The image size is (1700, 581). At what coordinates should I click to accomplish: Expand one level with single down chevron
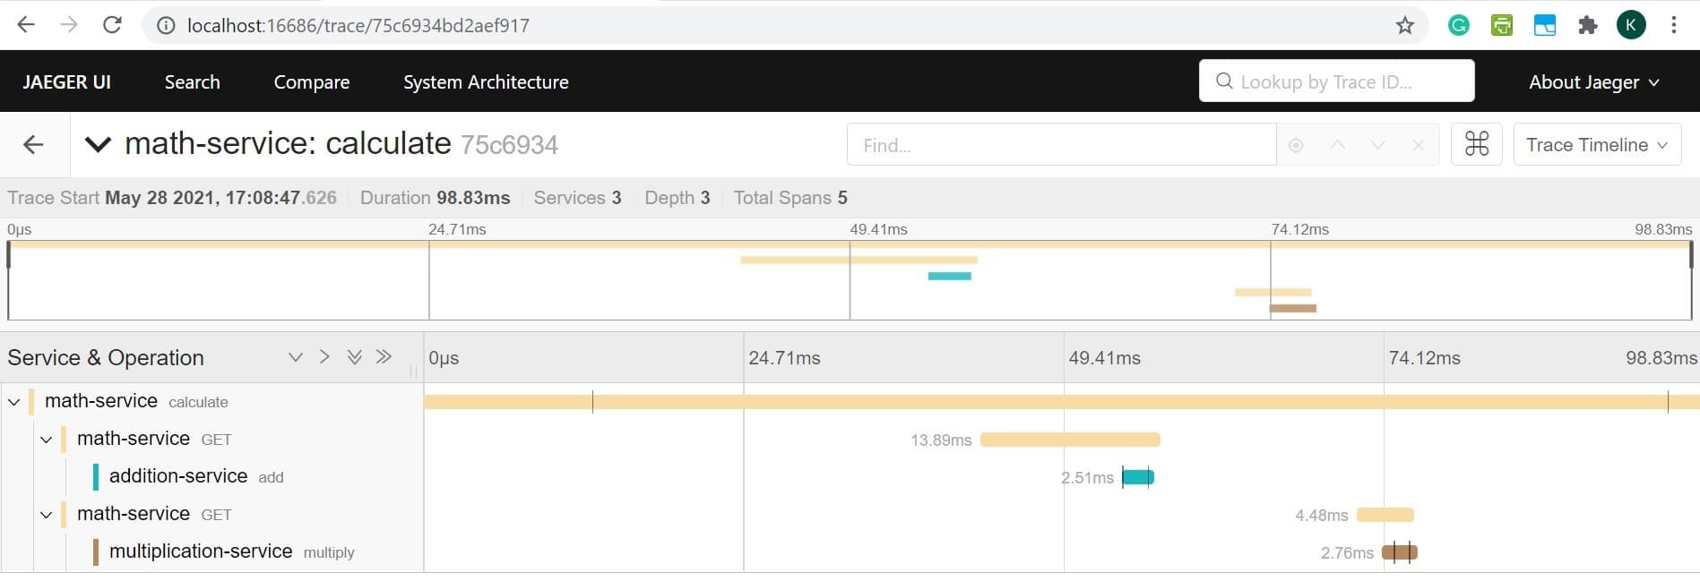(295, 357)
